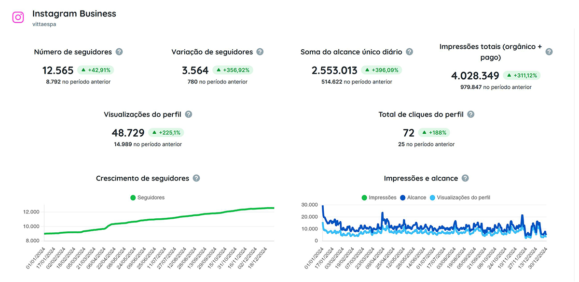Screen dimensions: 579x282
Task: Open help icon beside Variação de seguidores
Action: coord(260,52)
